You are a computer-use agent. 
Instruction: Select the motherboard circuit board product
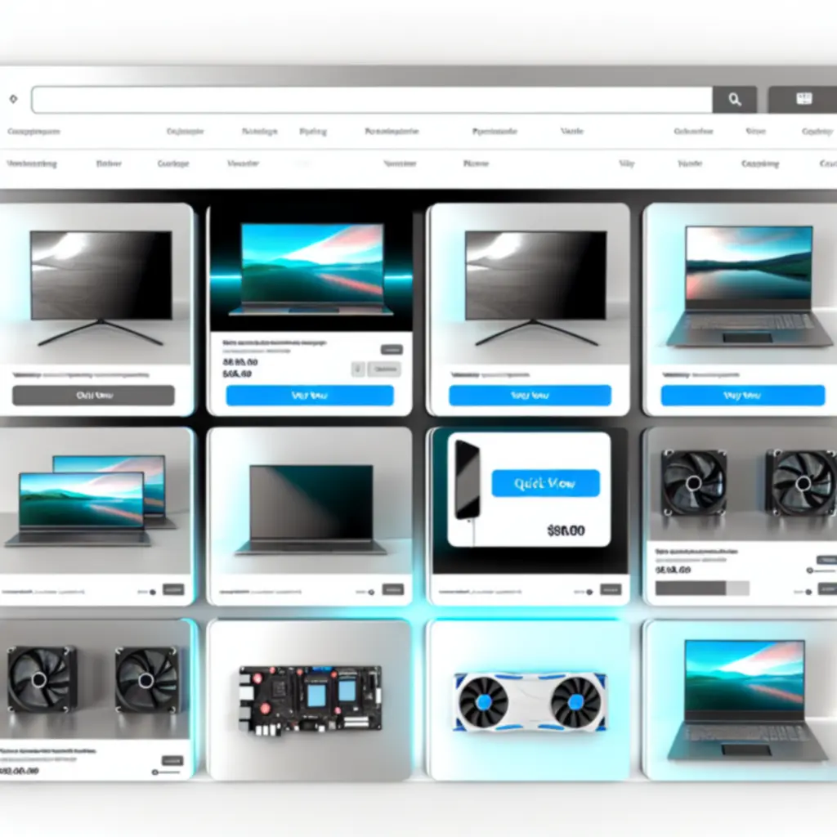(309, 697)
